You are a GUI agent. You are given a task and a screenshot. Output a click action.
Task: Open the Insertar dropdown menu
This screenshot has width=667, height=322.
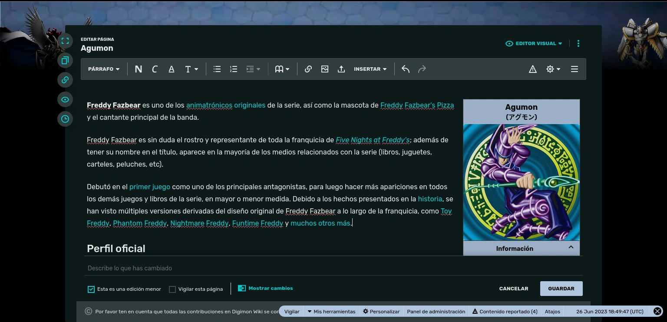point(370,69)
